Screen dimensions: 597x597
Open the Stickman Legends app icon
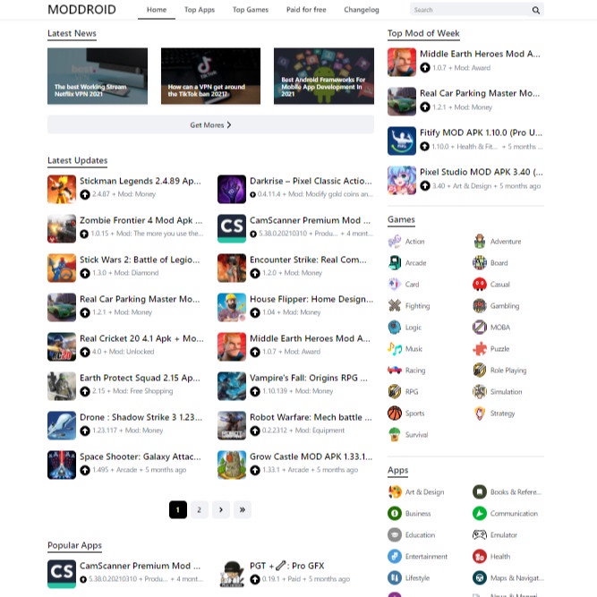[x=62, y=188]
